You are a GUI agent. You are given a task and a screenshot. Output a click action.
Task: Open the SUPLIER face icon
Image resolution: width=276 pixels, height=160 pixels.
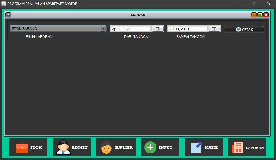pyautogui.click(x=106, y=147)
